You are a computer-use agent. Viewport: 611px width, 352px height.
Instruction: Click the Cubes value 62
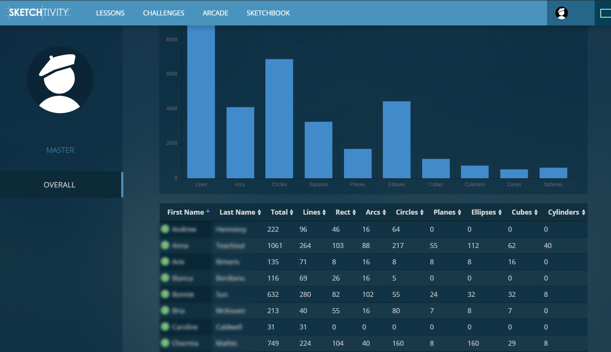(512, 246)
